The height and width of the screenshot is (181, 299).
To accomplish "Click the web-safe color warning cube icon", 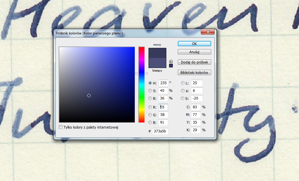I will pos(171,61).
